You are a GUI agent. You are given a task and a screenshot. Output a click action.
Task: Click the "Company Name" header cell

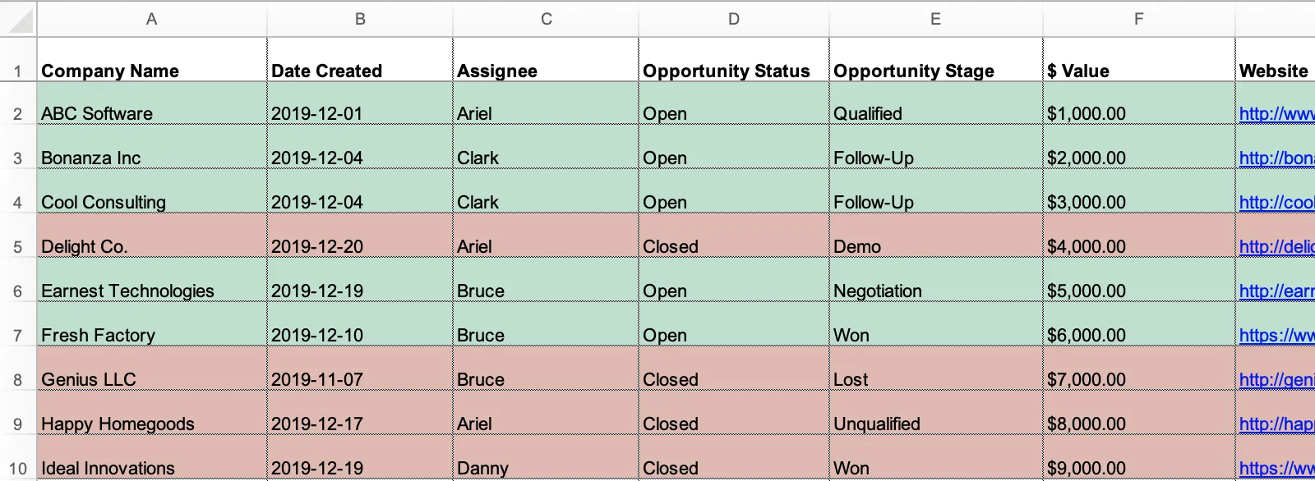point(110,71)
